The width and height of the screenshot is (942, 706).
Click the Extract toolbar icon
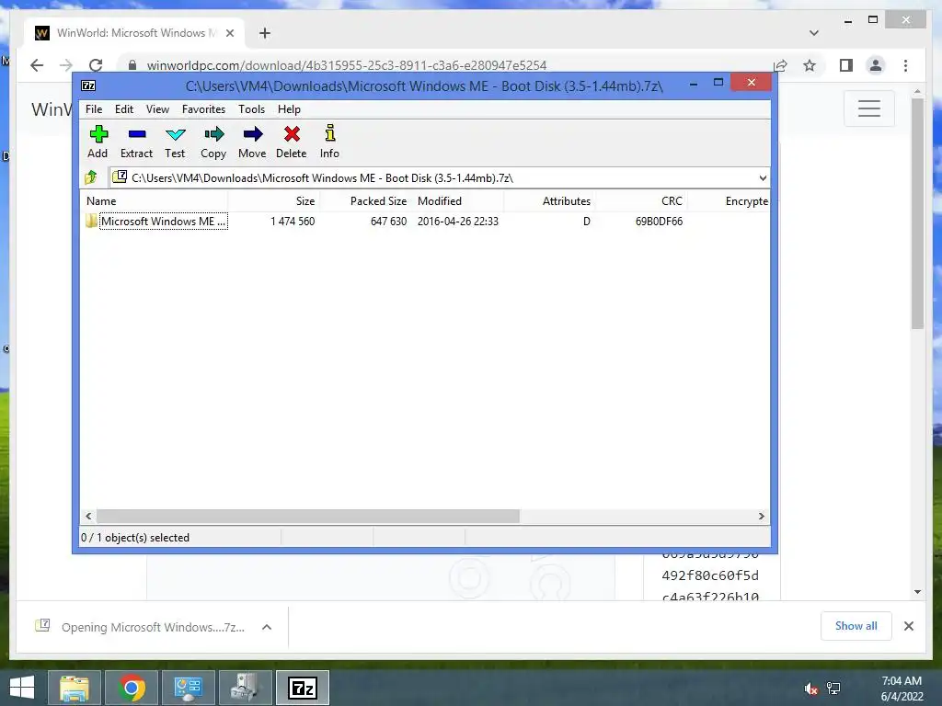136,142
